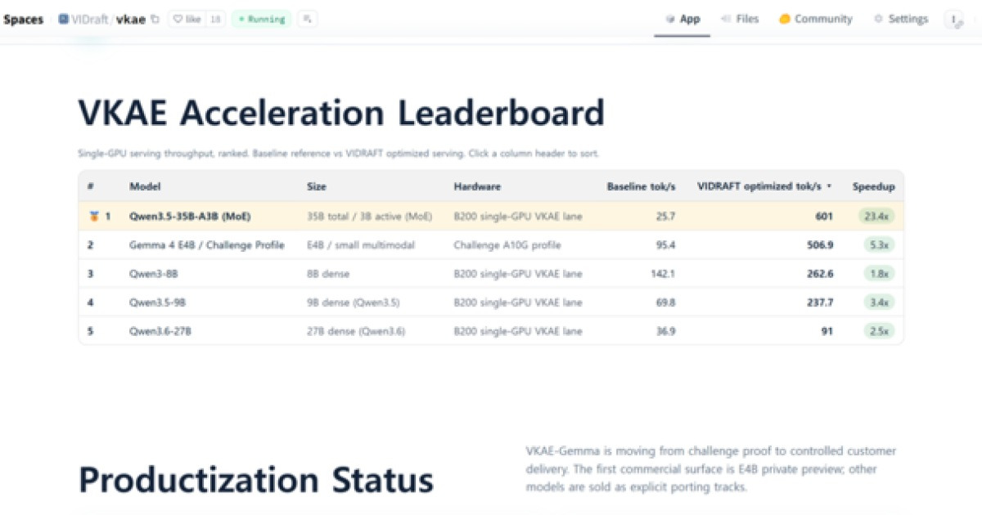982x515 pixels.
Task: Switch to the Files tab
Action: (740, 19)
